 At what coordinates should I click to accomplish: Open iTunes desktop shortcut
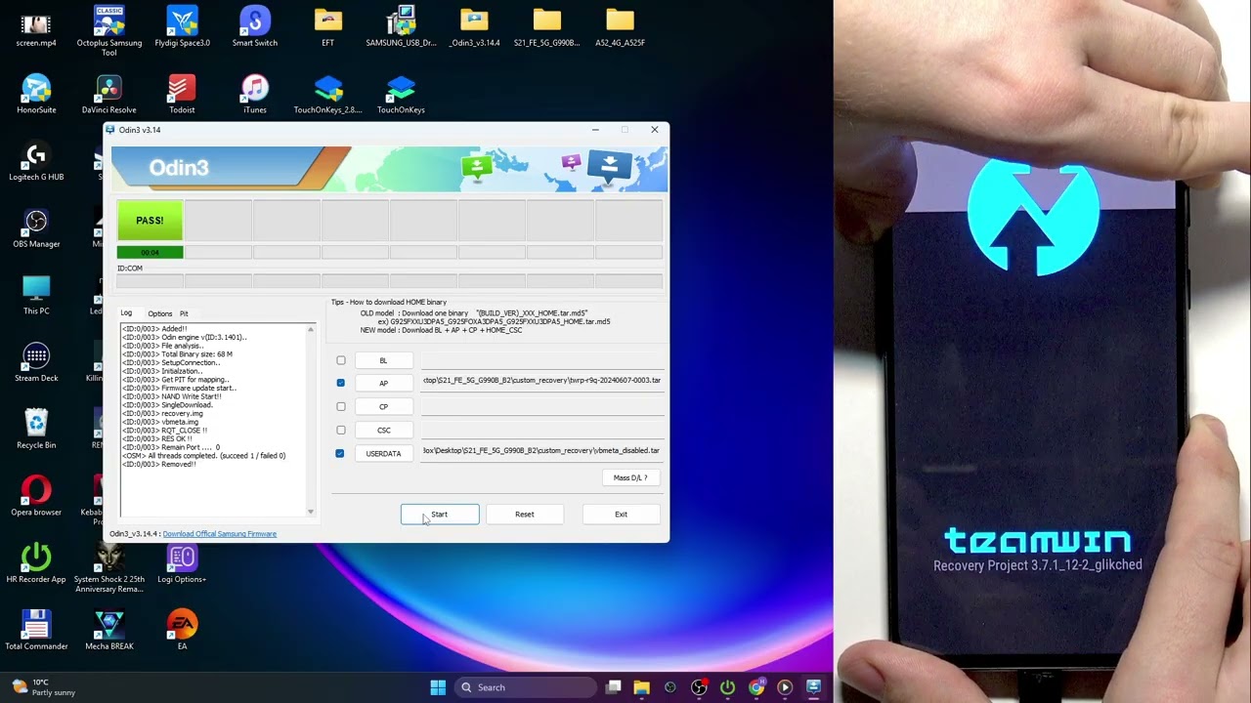[255, 94]
